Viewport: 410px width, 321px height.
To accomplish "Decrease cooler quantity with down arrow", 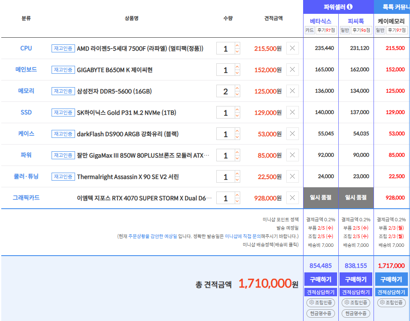I will 237,180.
